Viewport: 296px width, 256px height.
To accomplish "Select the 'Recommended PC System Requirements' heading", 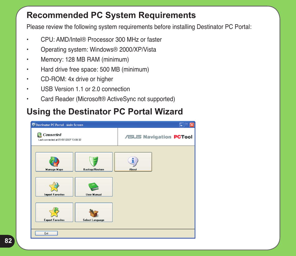I will [x=111, y=15].
